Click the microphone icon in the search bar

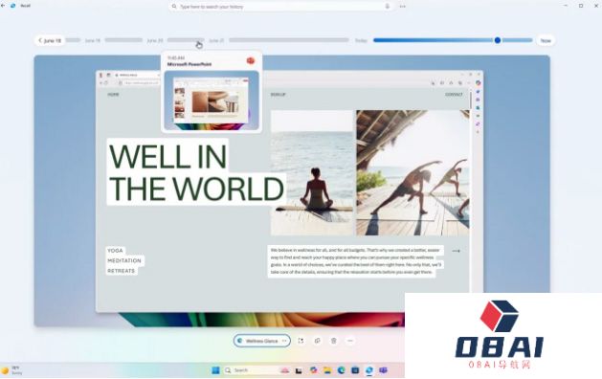[387, 7]
